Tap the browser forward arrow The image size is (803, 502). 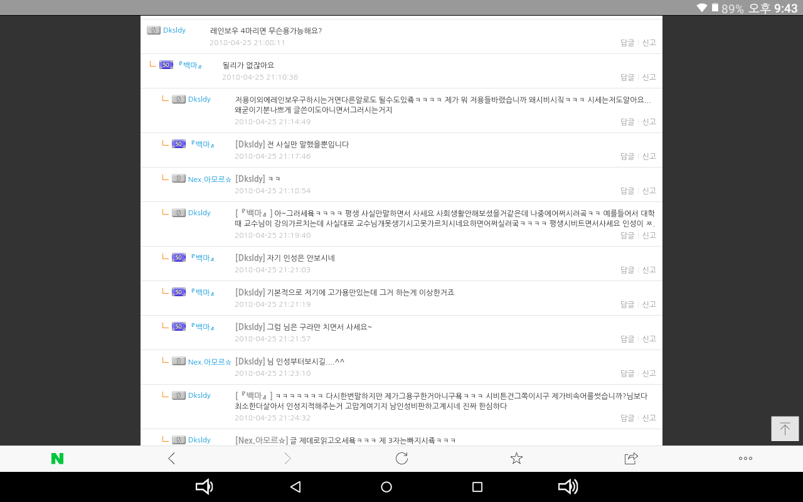(x=287, y=459)
